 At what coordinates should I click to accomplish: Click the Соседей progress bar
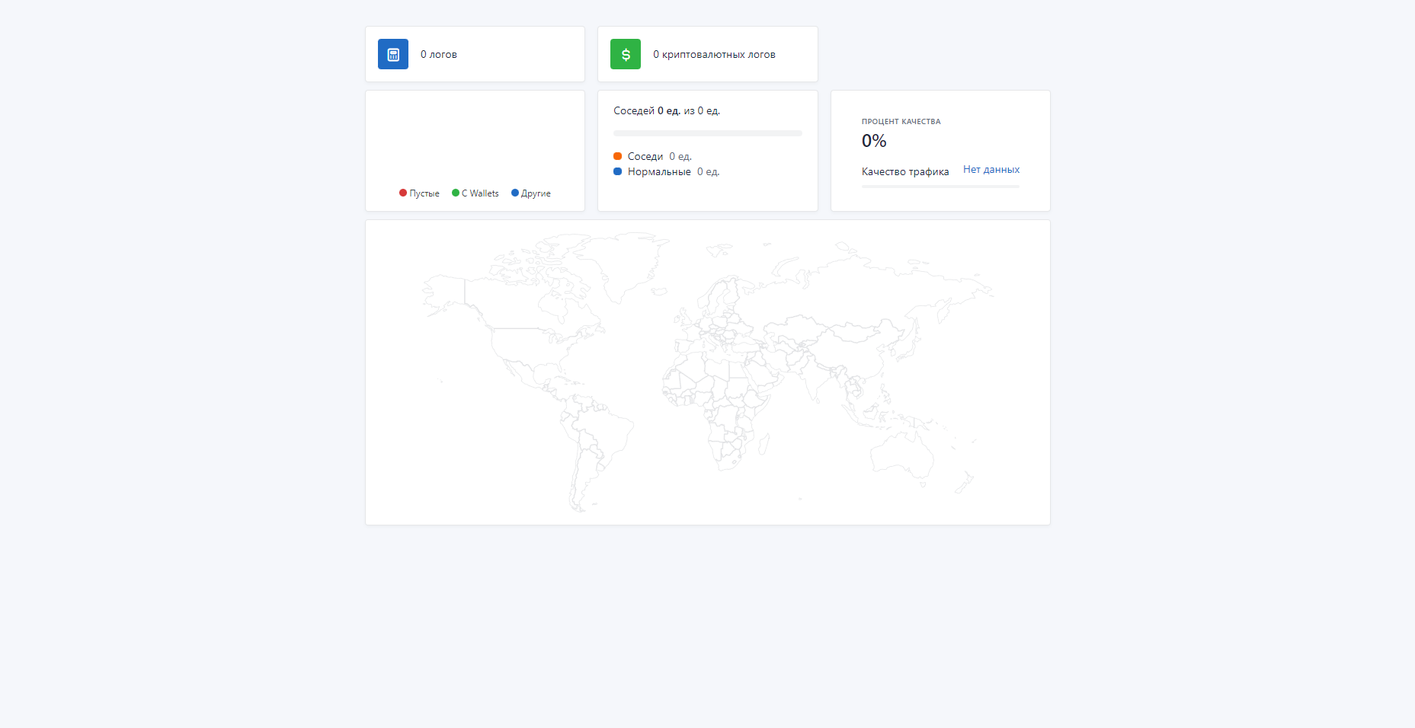pyautogui.click(x=707, y=133)
